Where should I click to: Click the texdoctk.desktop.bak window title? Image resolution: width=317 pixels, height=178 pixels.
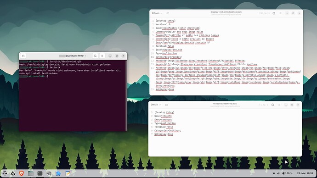click(225, 104)
